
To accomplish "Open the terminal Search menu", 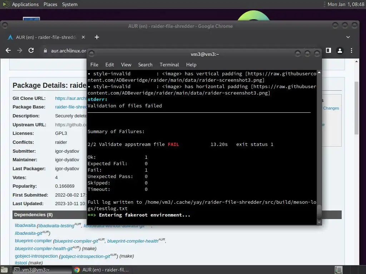I will click(145, 65).
